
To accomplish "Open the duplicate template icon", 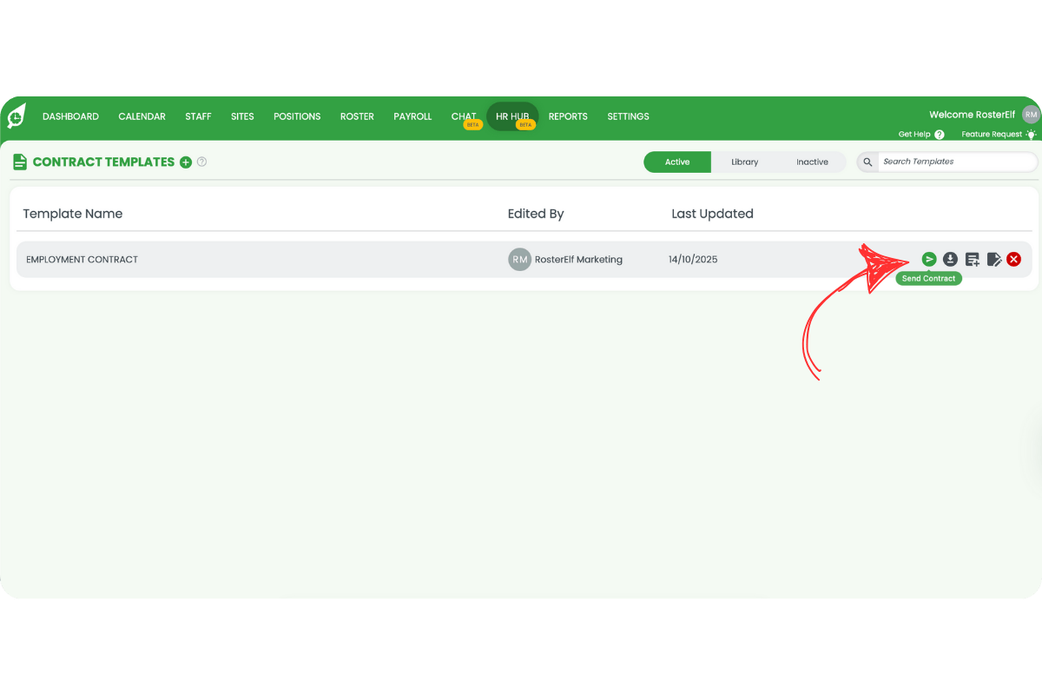I will point(973,259).
